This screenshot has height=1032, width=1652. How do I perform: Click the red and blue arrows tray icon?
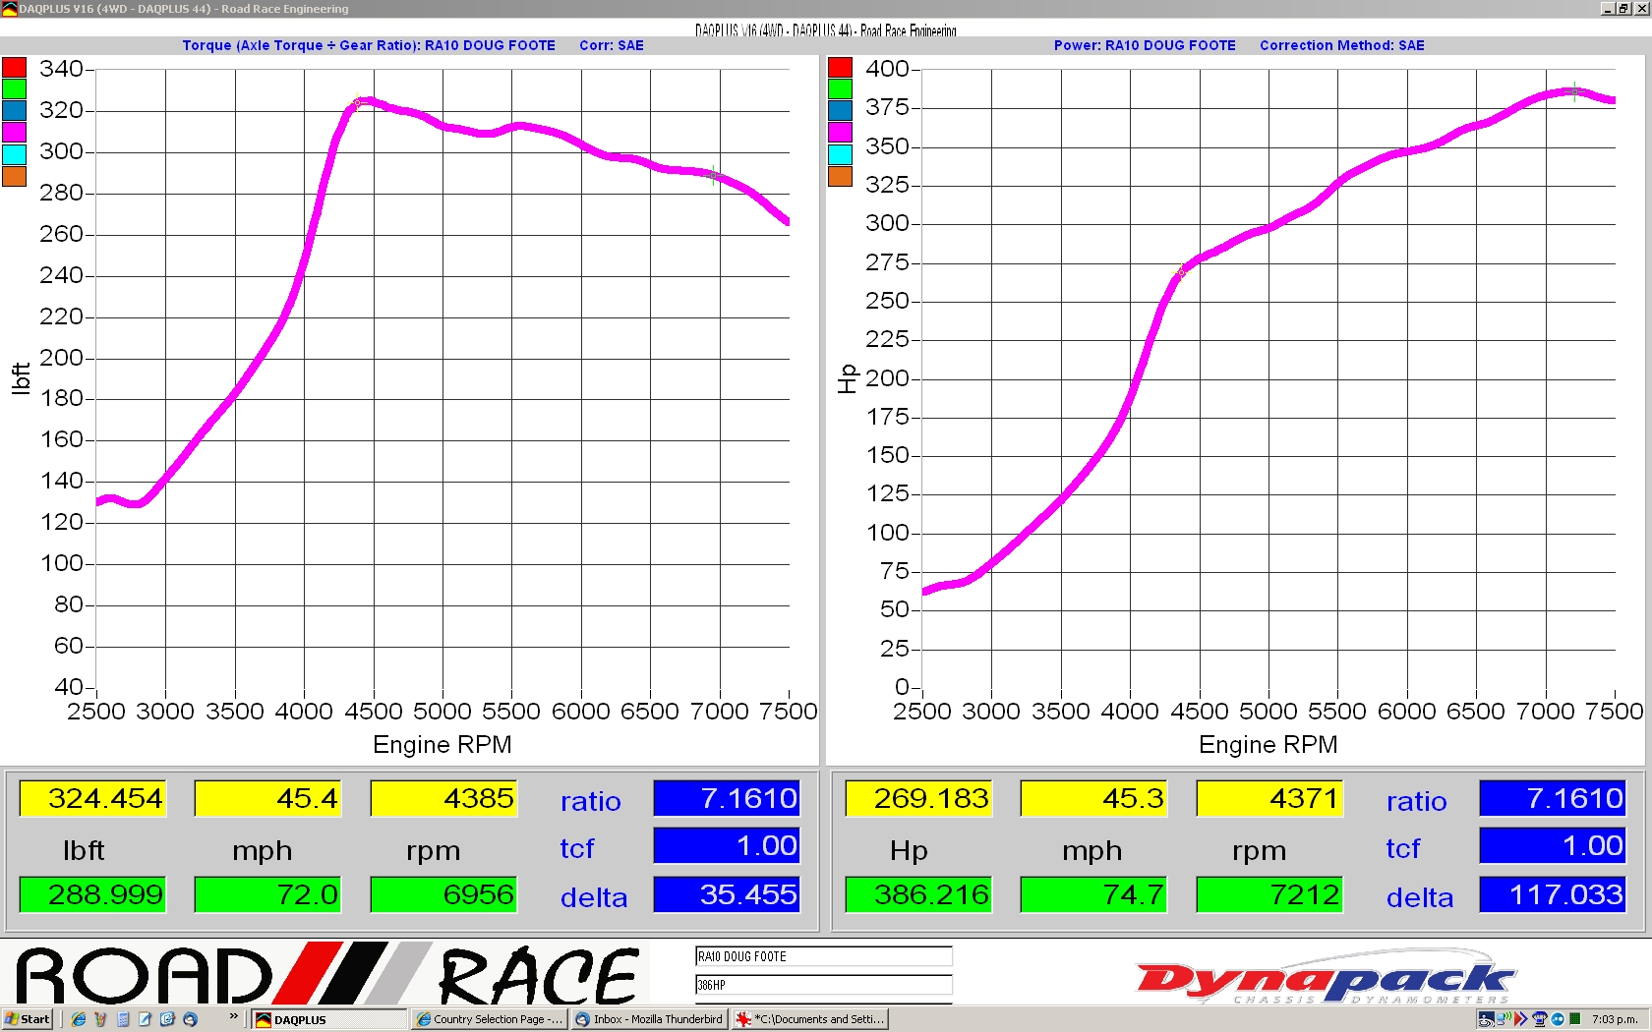(x=1520, y=1019)
